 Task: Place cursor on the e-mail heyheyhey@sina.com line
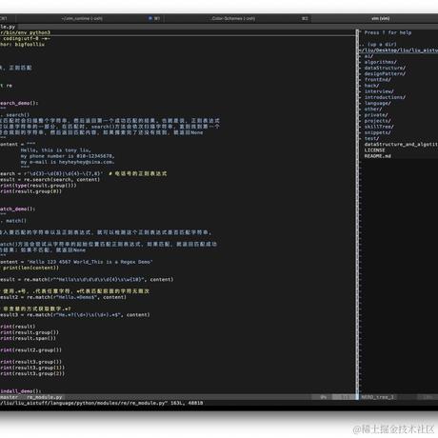pos(68,162)
